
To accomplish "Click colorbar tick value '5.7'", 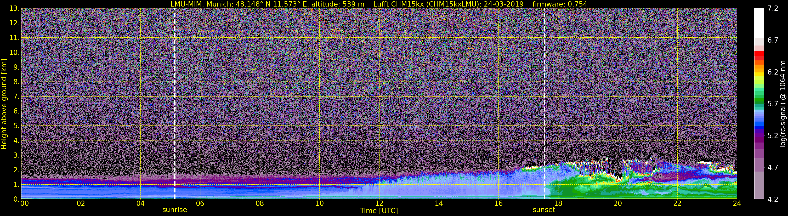I will point(773,104).
